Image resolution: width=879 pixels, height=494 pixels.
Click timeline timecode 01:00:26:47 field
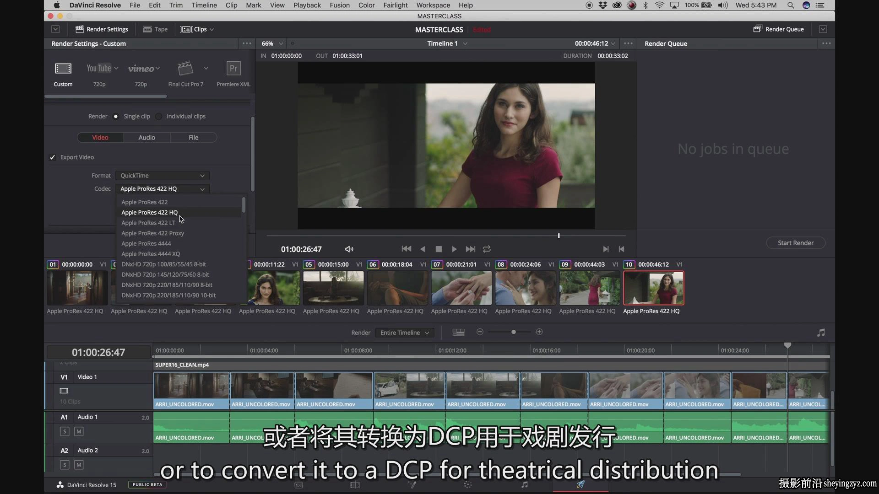[98, 352]
